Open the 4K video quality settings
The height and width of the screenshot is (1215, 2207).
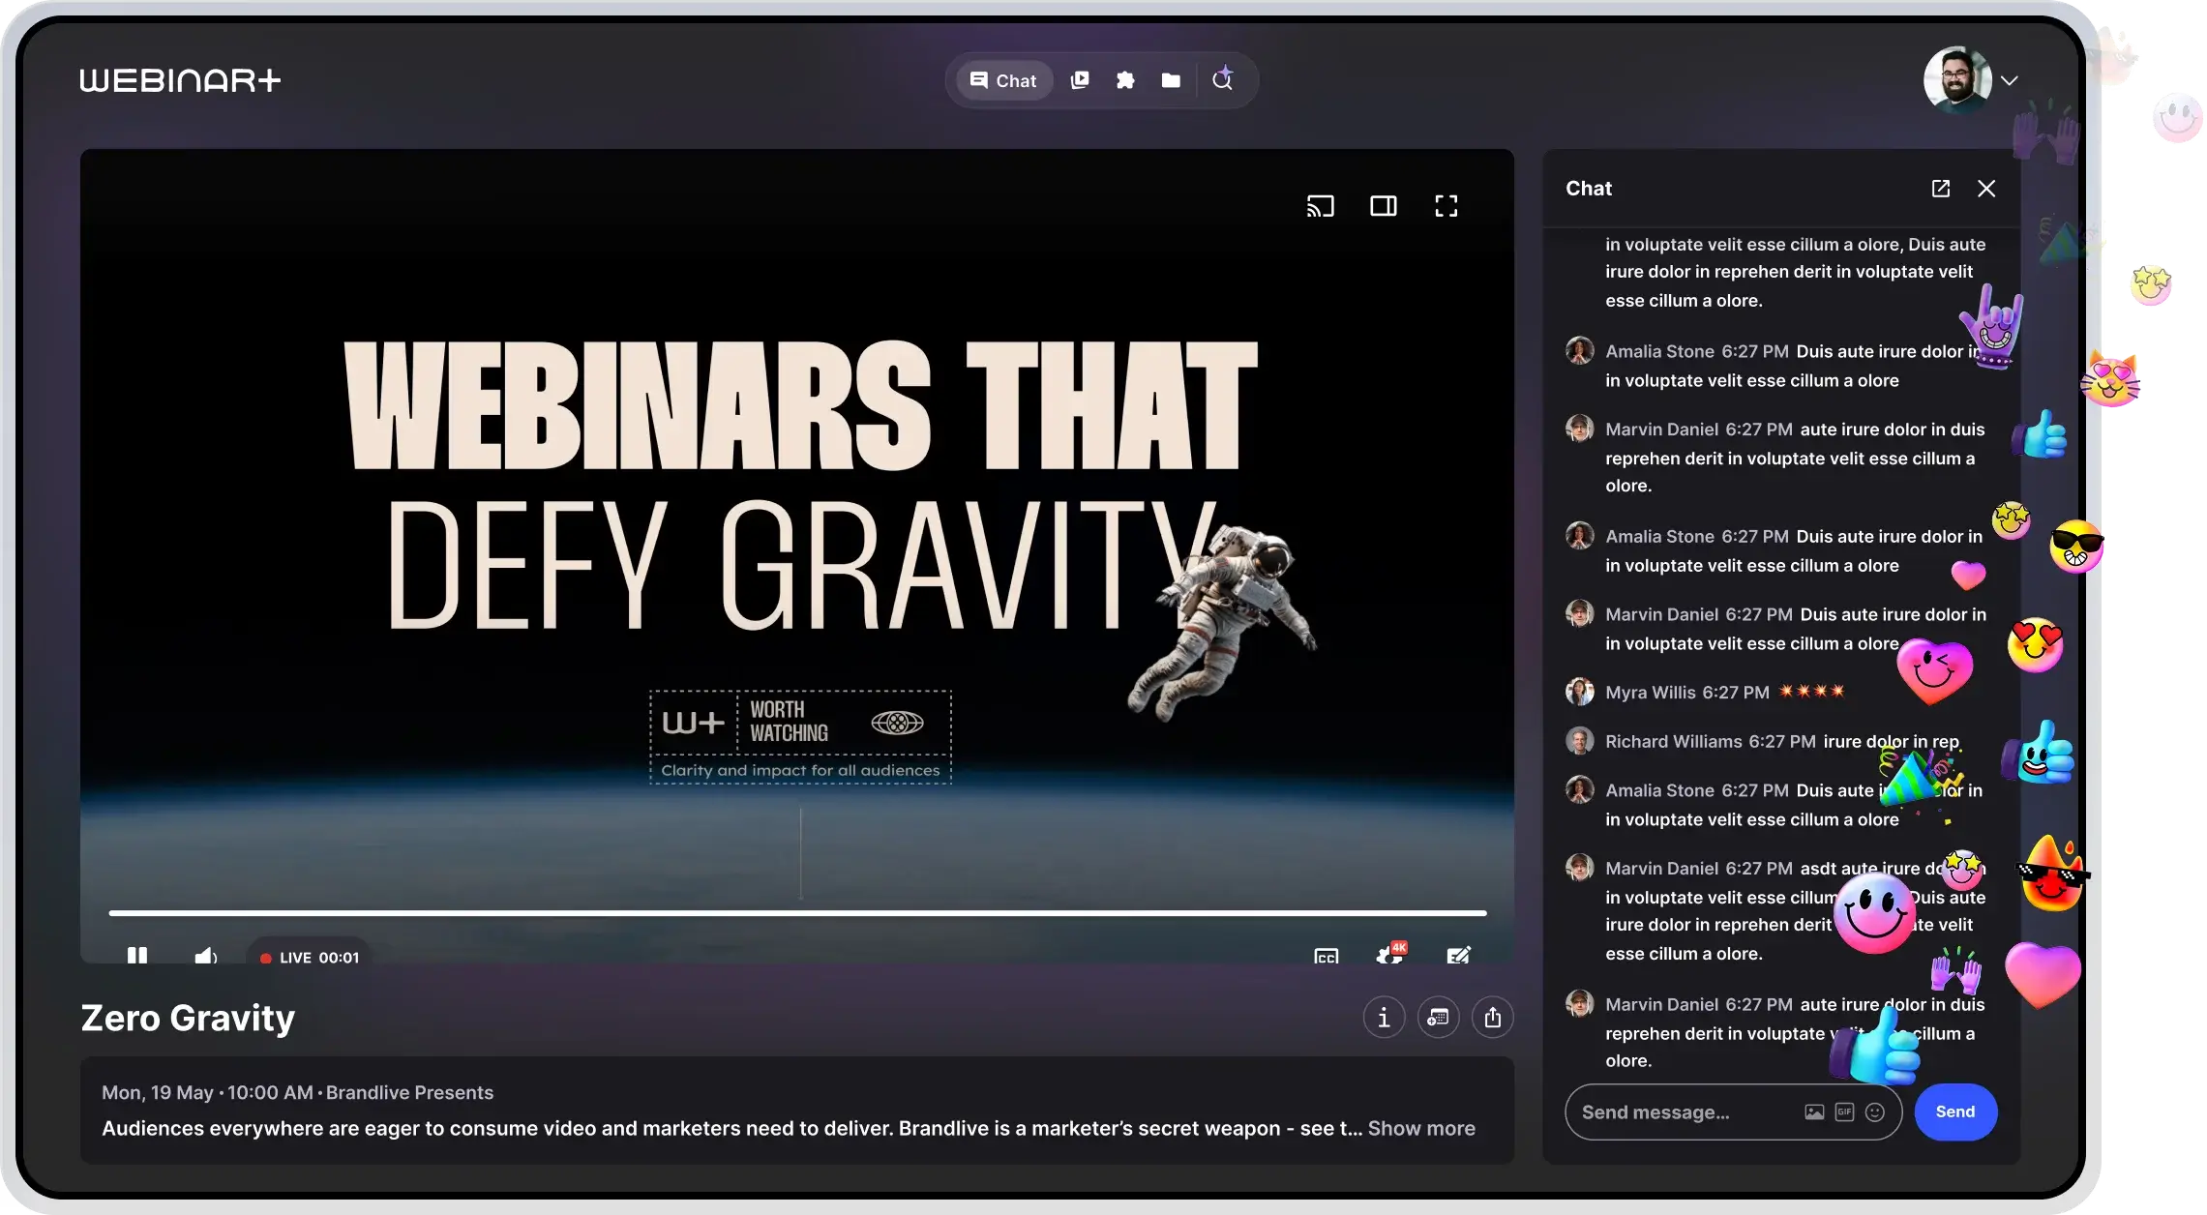point(1390,955)
